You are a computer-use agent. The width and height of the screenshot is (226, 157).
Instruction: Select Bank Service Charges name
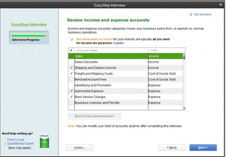pos(90,97)
